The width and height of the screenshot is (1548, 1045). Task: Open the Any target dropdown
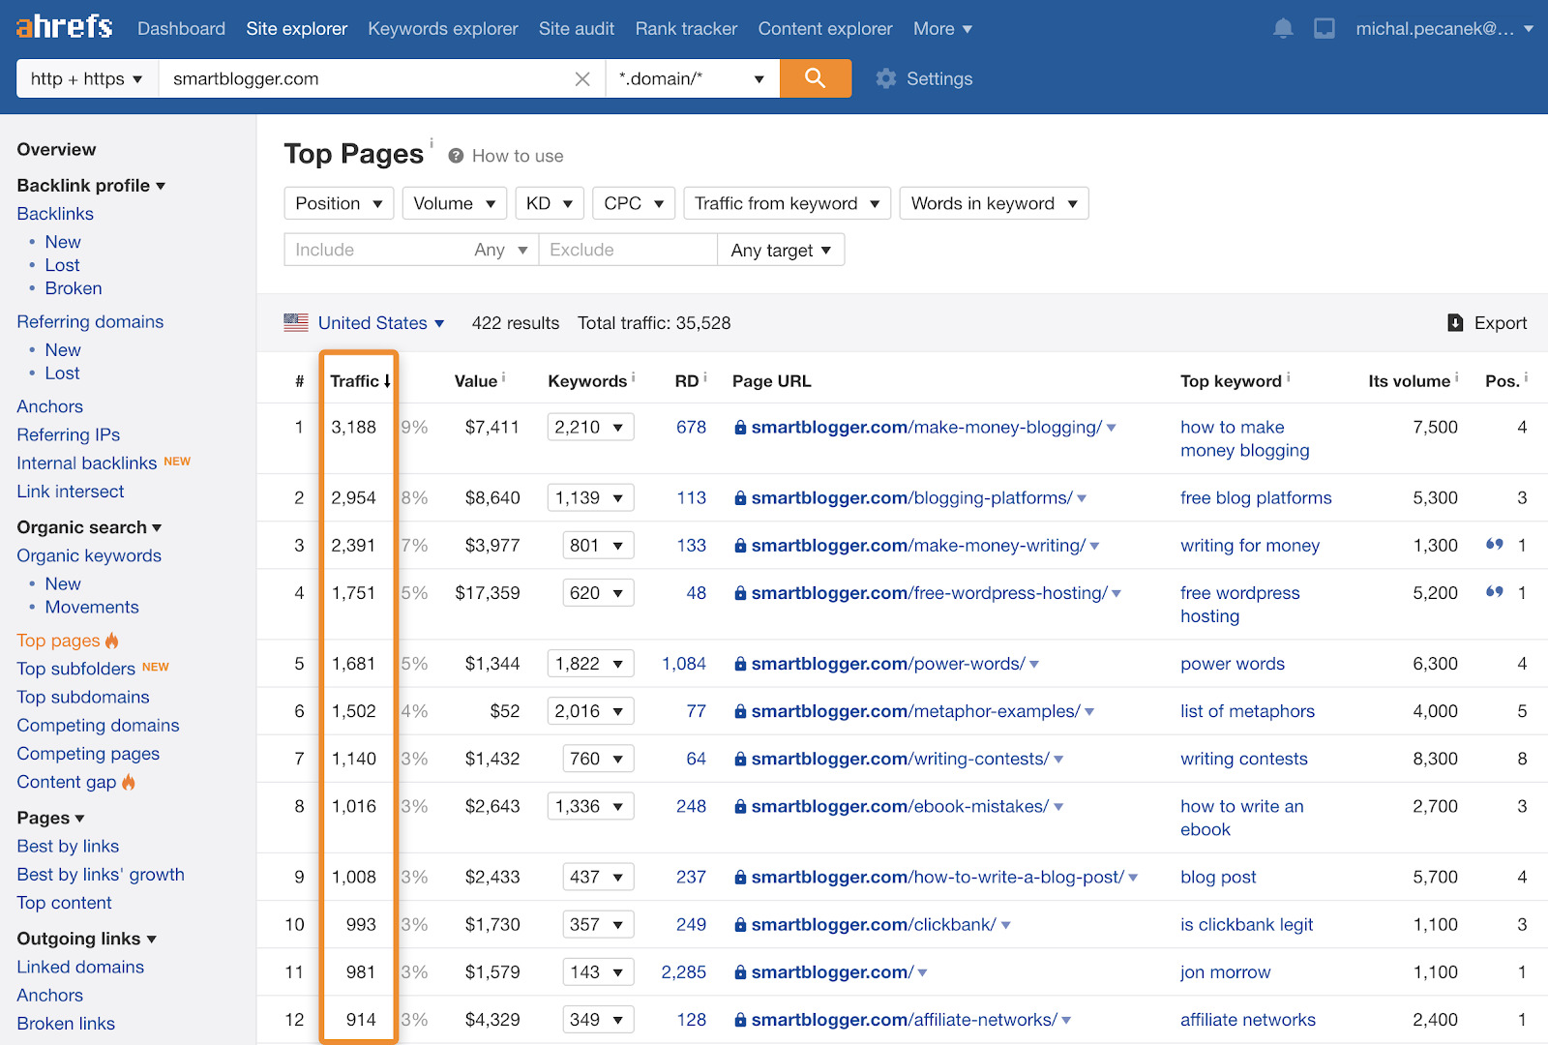click(x=780, y=250)
